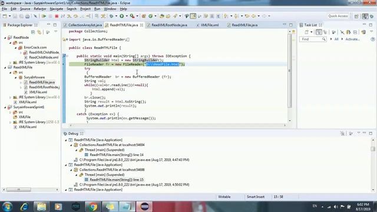
Task: Toggle Mark Occurrences in toolbar
Action: [193, 16]
